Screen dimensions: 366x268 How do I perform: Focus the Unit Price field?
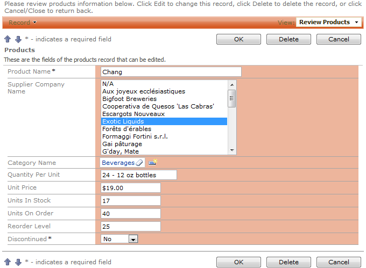pos(131,188)
